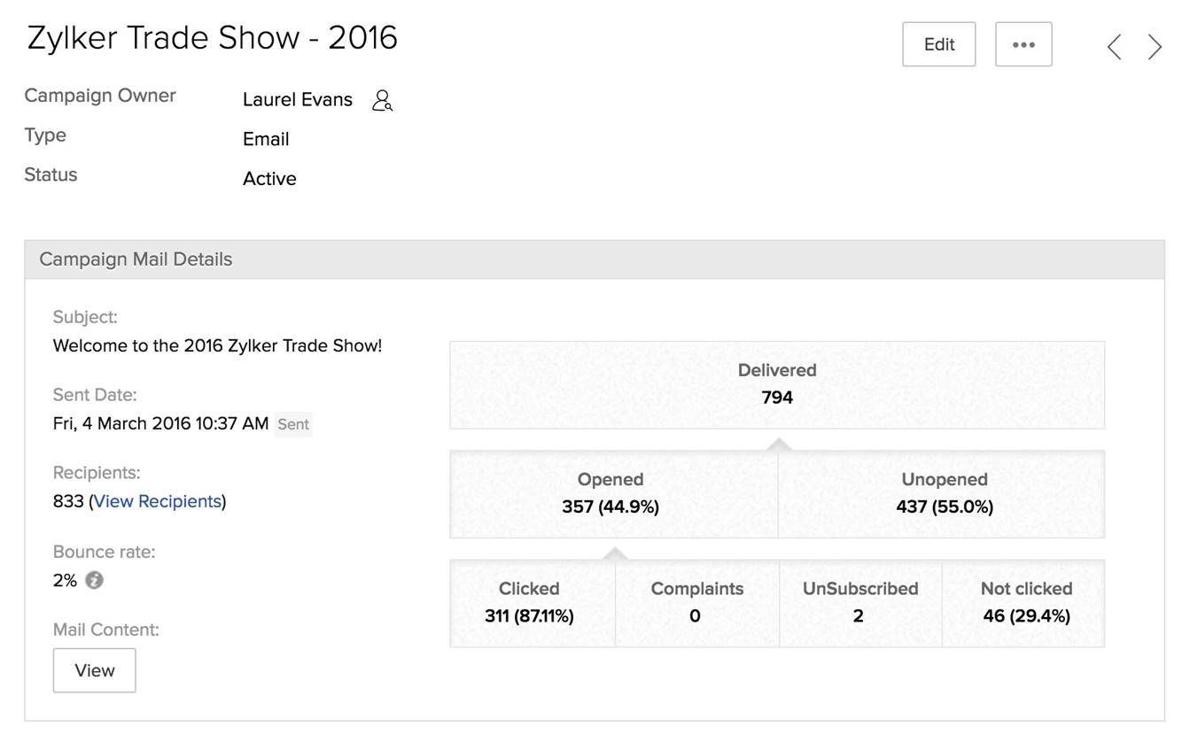
Task: Select the Delivered stats box
Action: 777,384
